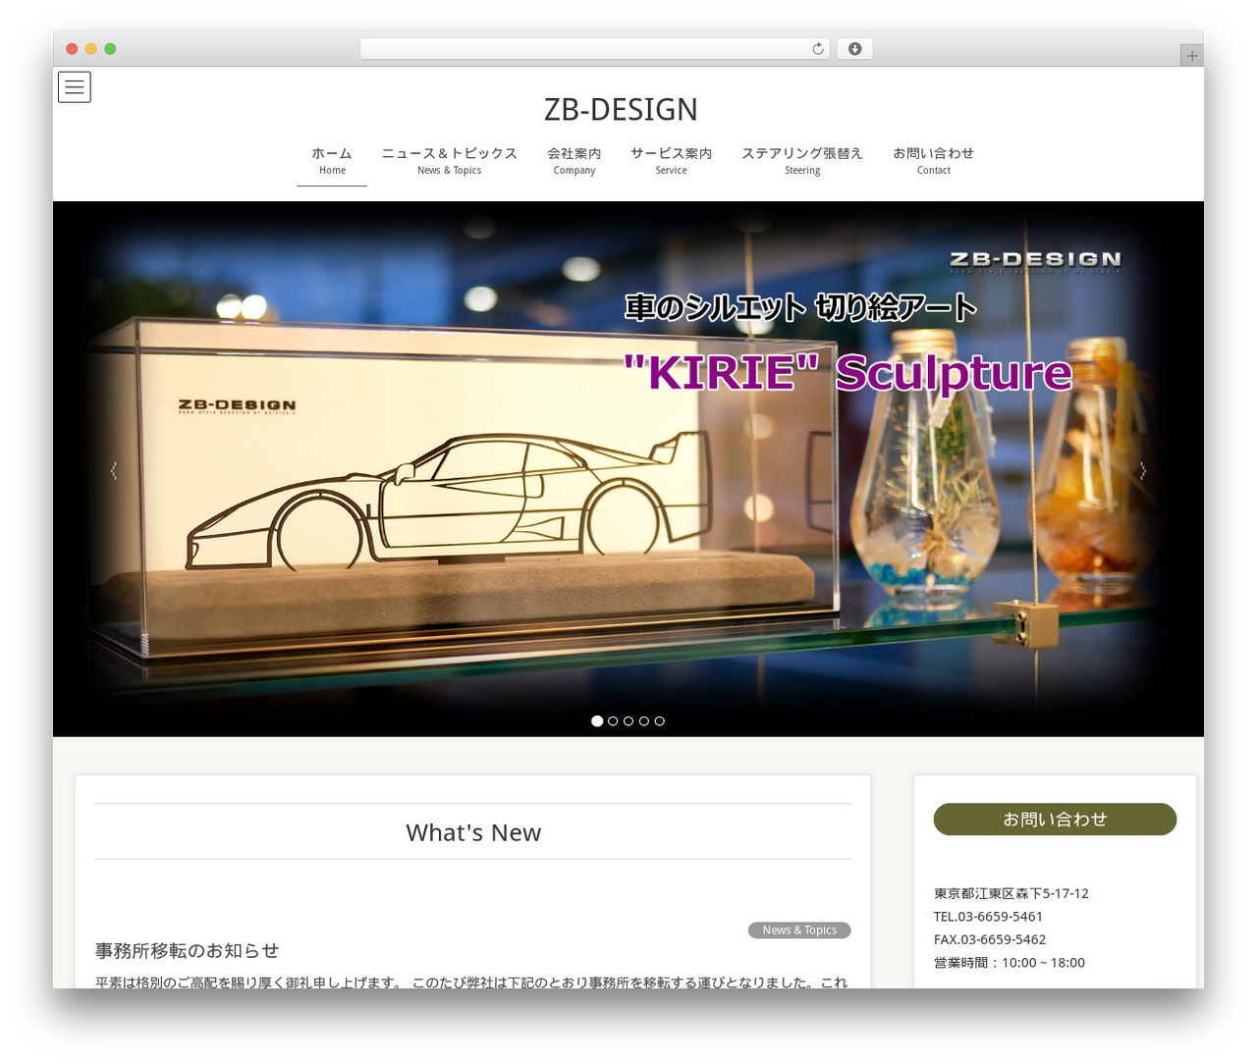
Task: Select the third slider dot
Action: coord(628,720)
